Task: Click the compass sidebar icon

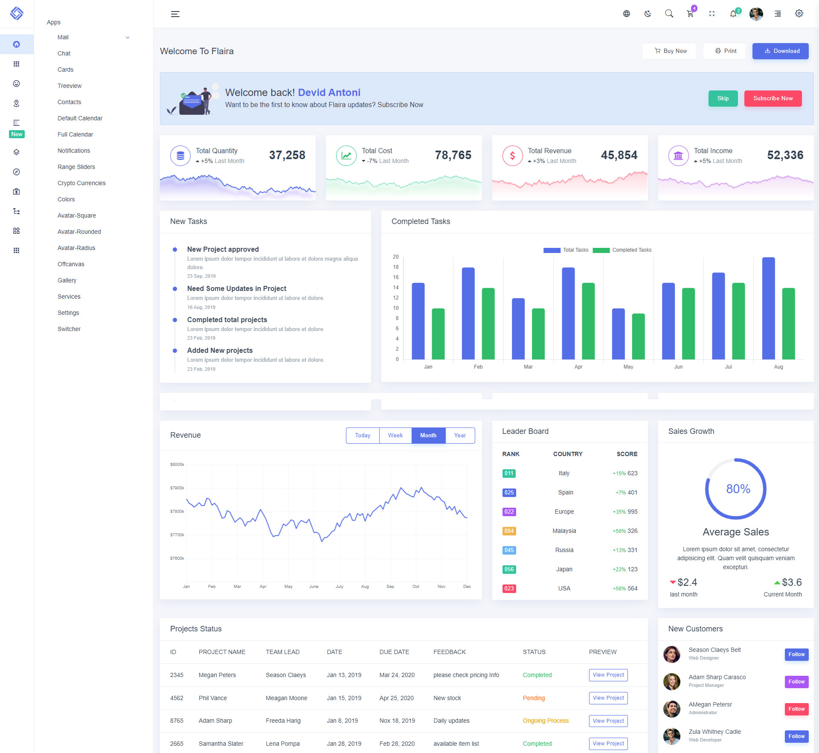Action: click(x=17, y=172)
